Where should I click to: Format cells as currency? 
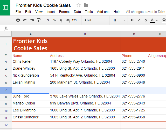(48, 20)
